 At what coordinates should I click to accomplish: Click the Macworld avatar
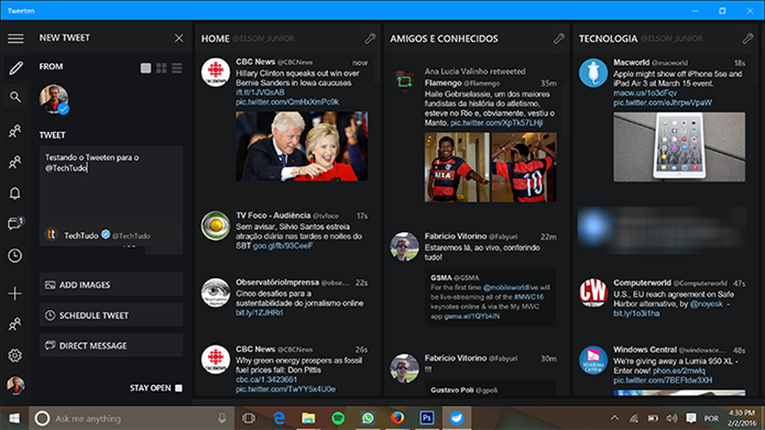(x=593, y=73)
